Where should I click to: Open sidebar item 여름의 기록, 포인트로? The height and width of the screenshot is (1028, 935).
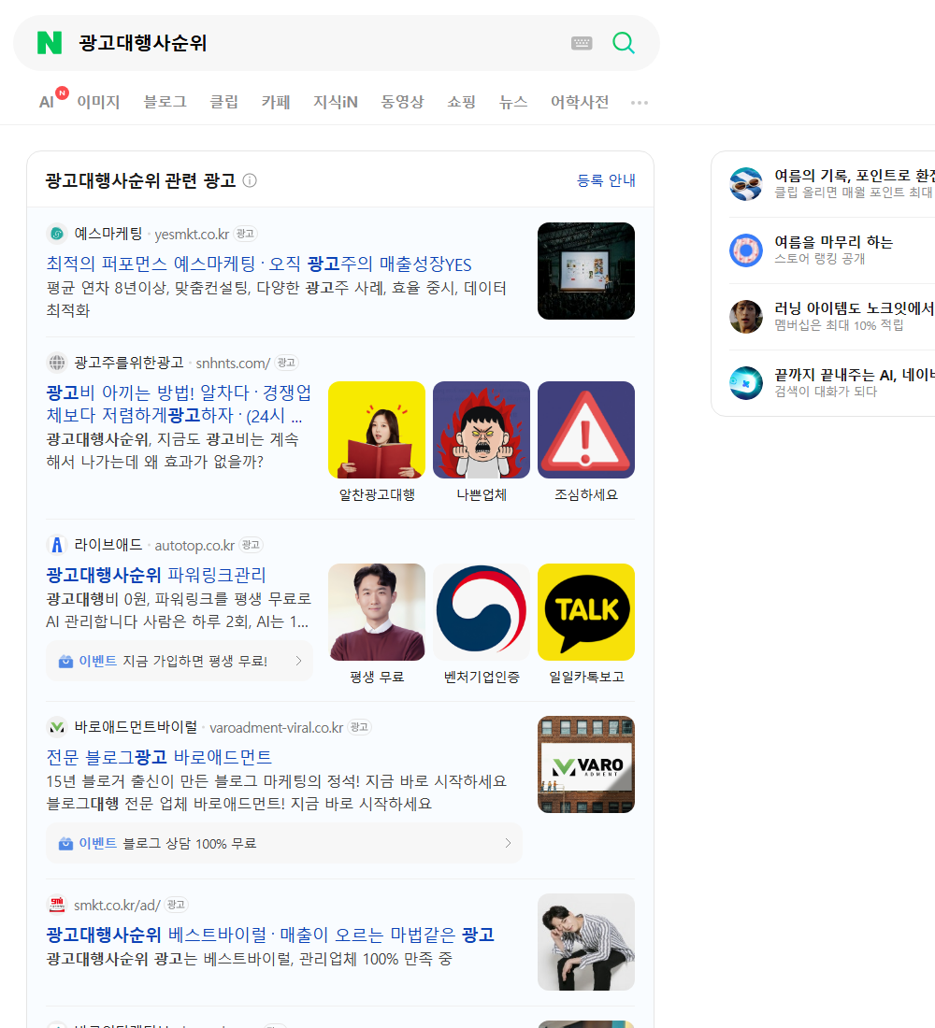[832, 183]
